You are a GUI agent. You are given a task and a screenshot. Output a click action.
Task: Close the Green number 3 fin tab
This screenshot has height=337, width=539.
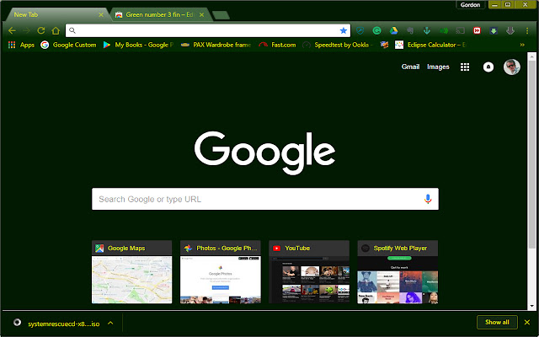[x=202, y=15]
